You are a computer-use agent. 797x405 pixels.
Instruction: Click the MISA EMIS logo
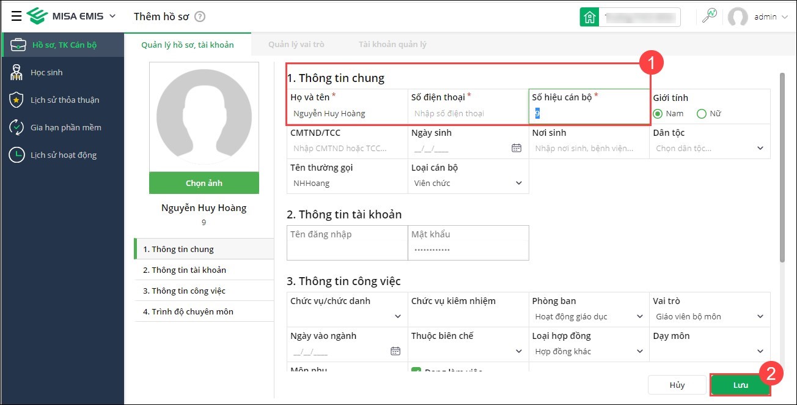pos(65,16)
